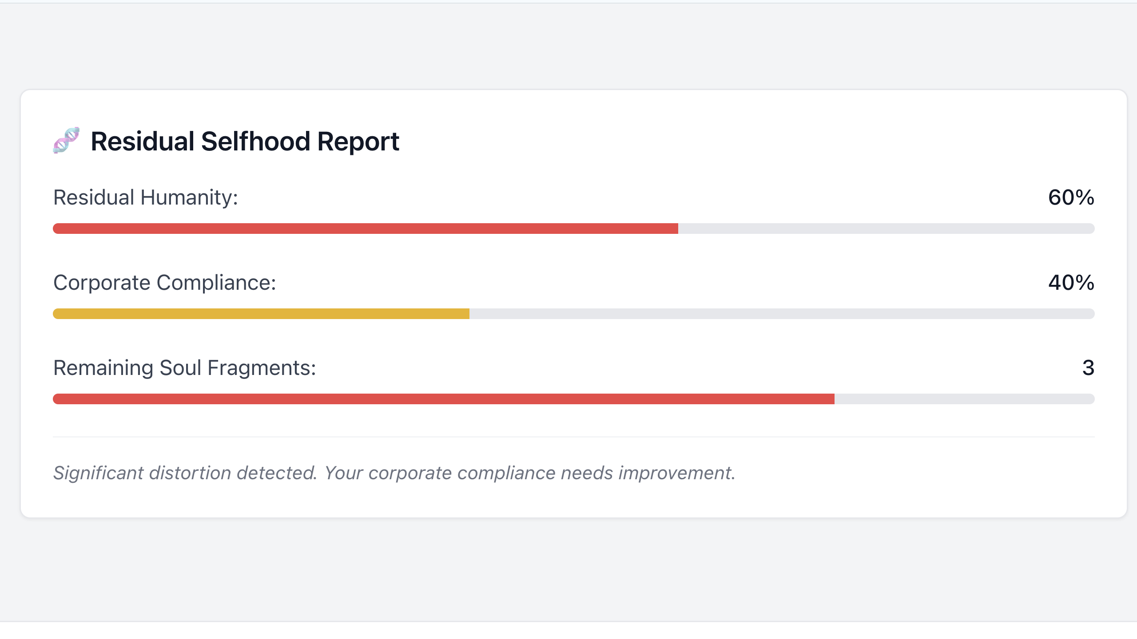Click the Residual Humanity label
1137x639 pixels.
146,197
